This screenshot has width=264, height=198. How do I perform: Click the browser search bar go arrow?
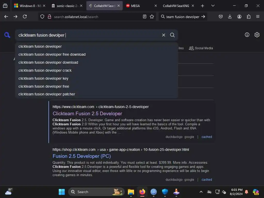203,16
